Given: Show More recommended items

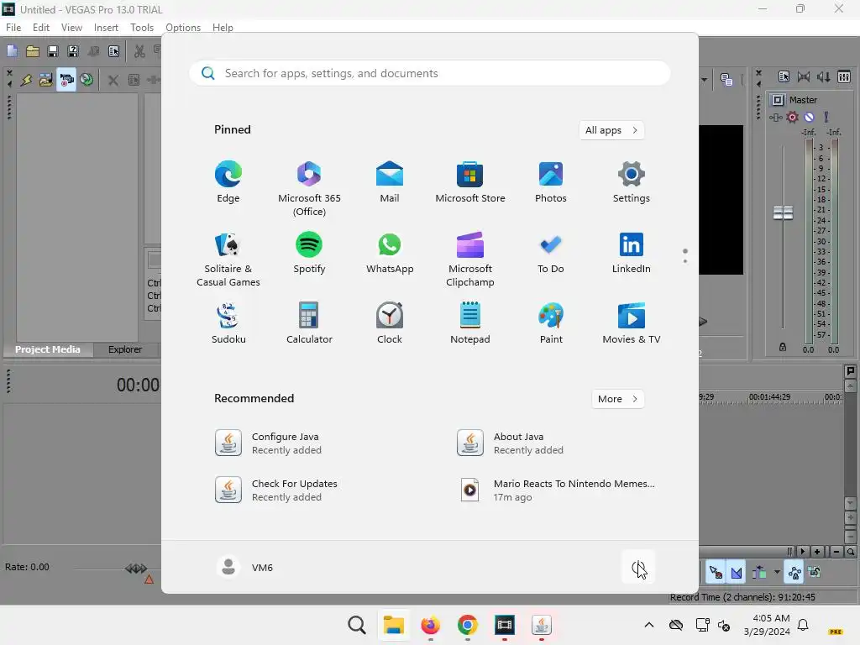Looking at the screenshot, I should pyautogui.click(x=617, y=399).
